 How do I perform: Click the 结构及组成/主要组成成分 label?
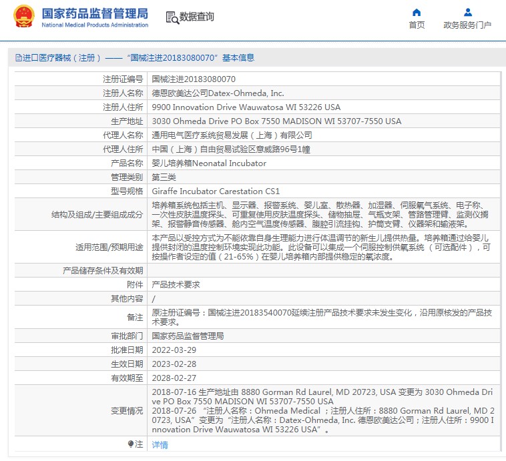(97, 215)
